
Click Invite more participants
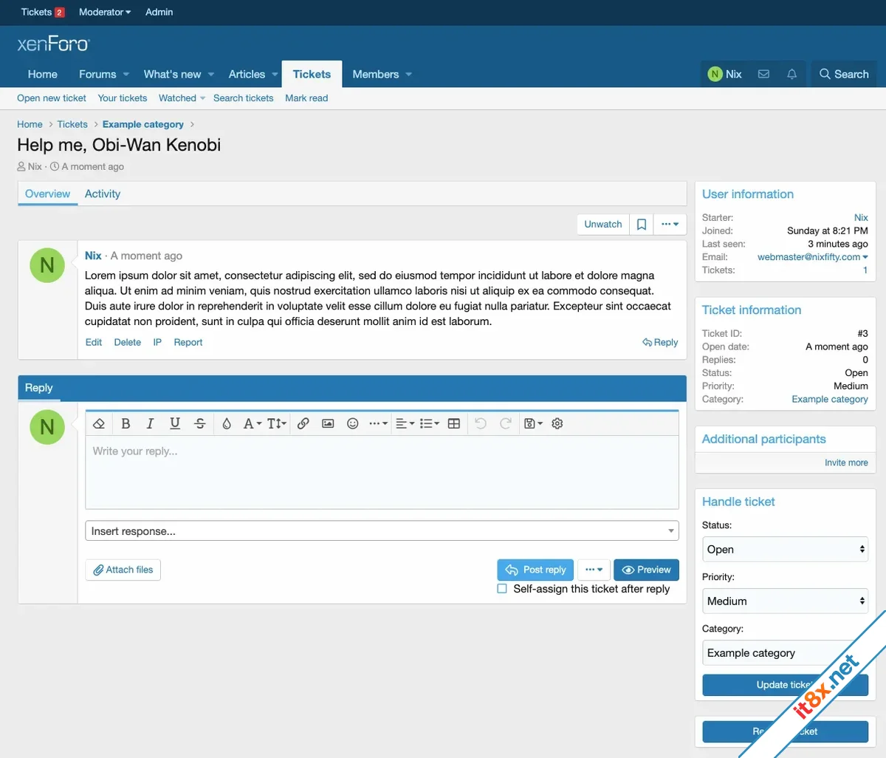846,462
